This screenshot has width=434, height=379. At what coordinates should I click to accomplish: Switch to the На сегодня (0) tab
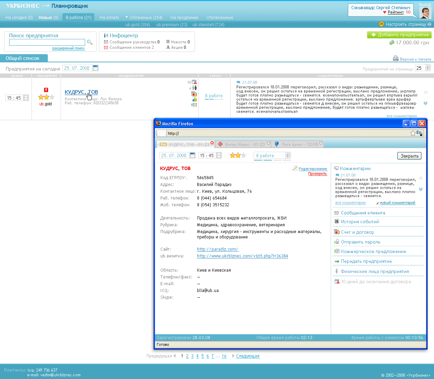[19, 18]
